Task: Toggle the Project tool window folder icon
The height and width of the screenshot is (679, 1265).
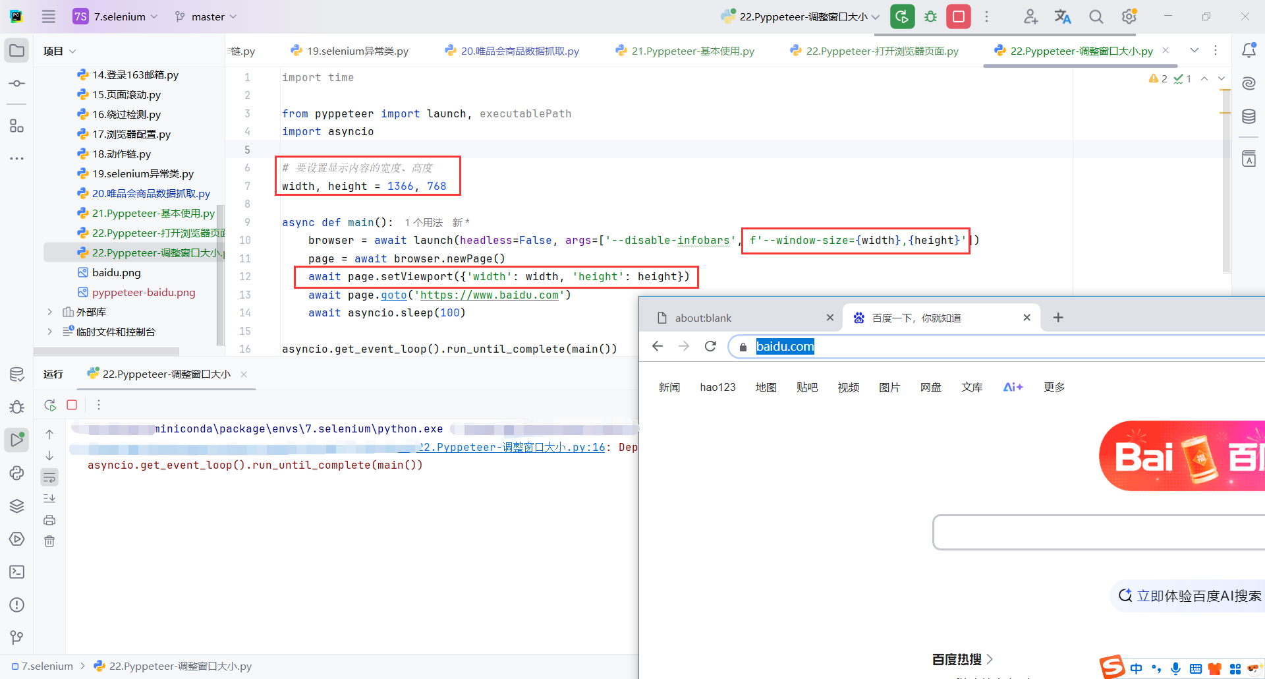Action: (17, 51)
